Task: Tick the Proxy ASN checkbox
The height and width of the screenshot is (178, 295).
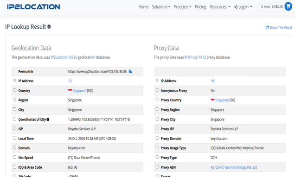Action: tap(157, 166)
